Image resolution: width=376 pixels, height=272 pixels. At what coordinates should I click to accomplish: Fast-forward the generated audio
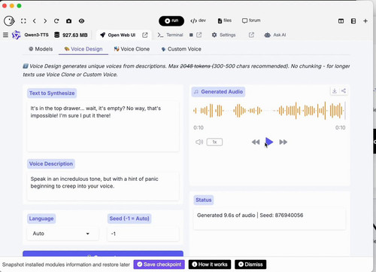click(284, 142)
